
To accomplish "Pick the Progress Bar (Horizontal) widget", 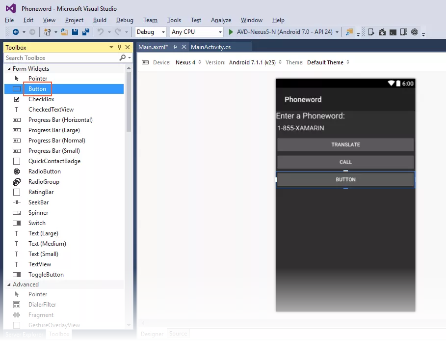I will [64, 120].
